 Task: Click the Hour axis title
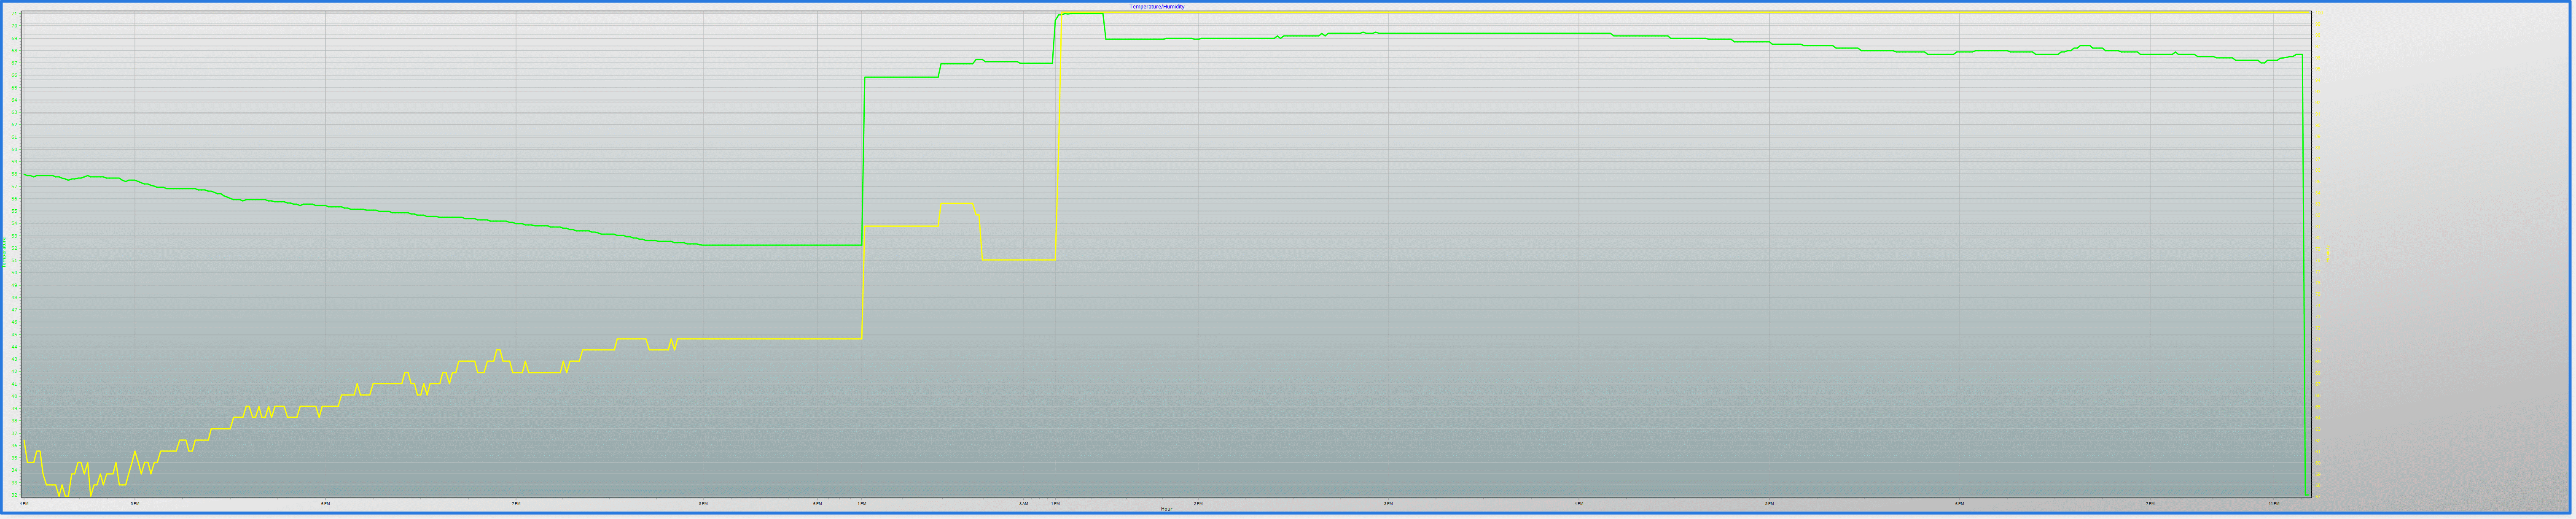[x=1166, y=509]
